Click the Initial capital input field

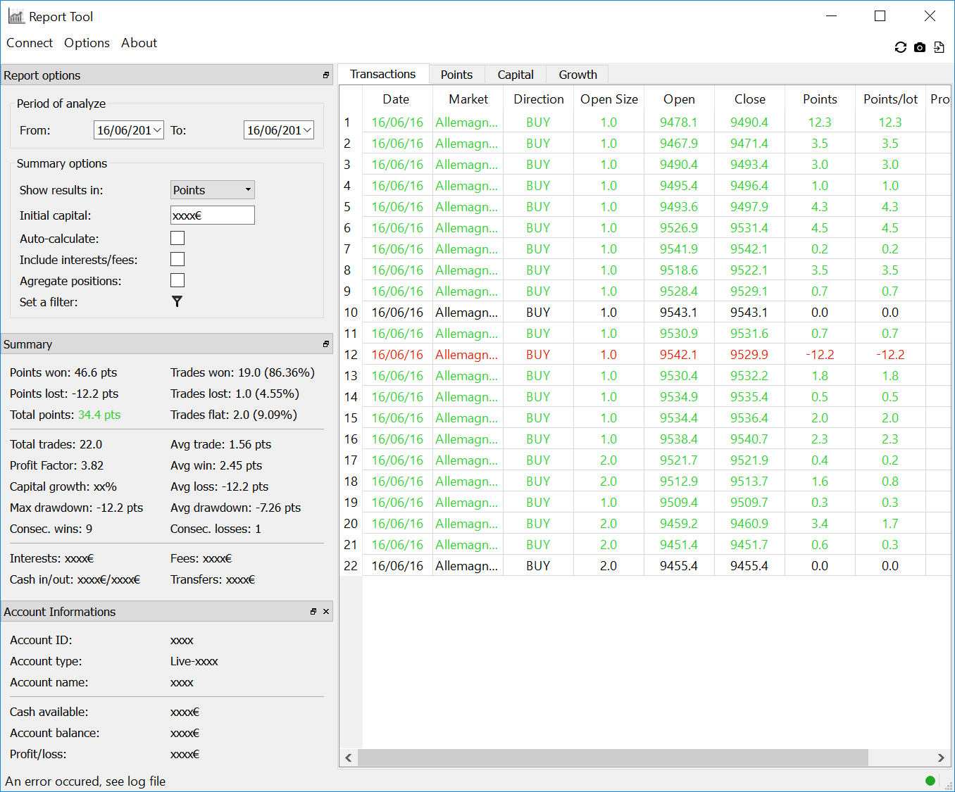(x=212, y=215)
